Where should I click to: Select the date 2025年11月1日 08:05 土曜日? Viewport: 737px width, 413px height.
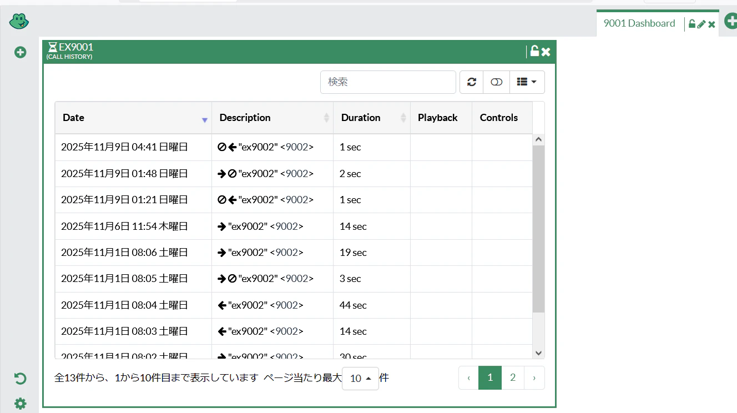(124, 279)
